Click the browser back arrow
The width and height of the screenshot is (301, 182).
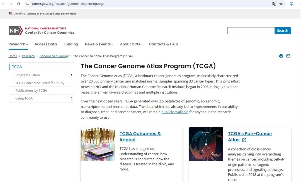[x=3, y=4]
